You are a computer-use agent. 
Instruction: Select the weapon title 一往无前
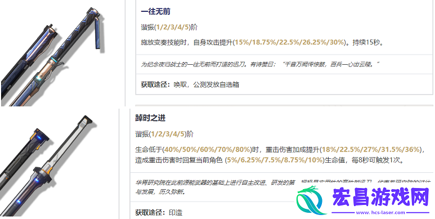(155, 12)
